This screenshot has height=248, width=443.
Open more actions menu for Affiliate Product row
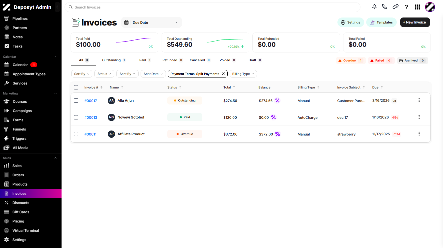click(x=419, y=134)
